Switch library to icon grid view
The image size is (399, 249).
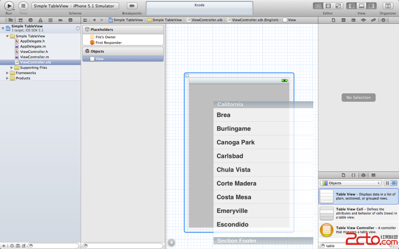(387, 183)
